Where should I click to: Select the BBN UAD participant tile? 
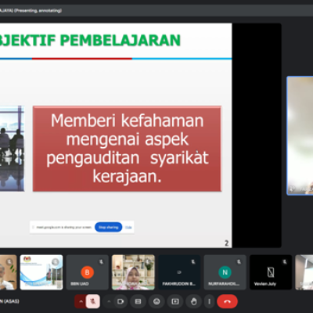point(87,272)
